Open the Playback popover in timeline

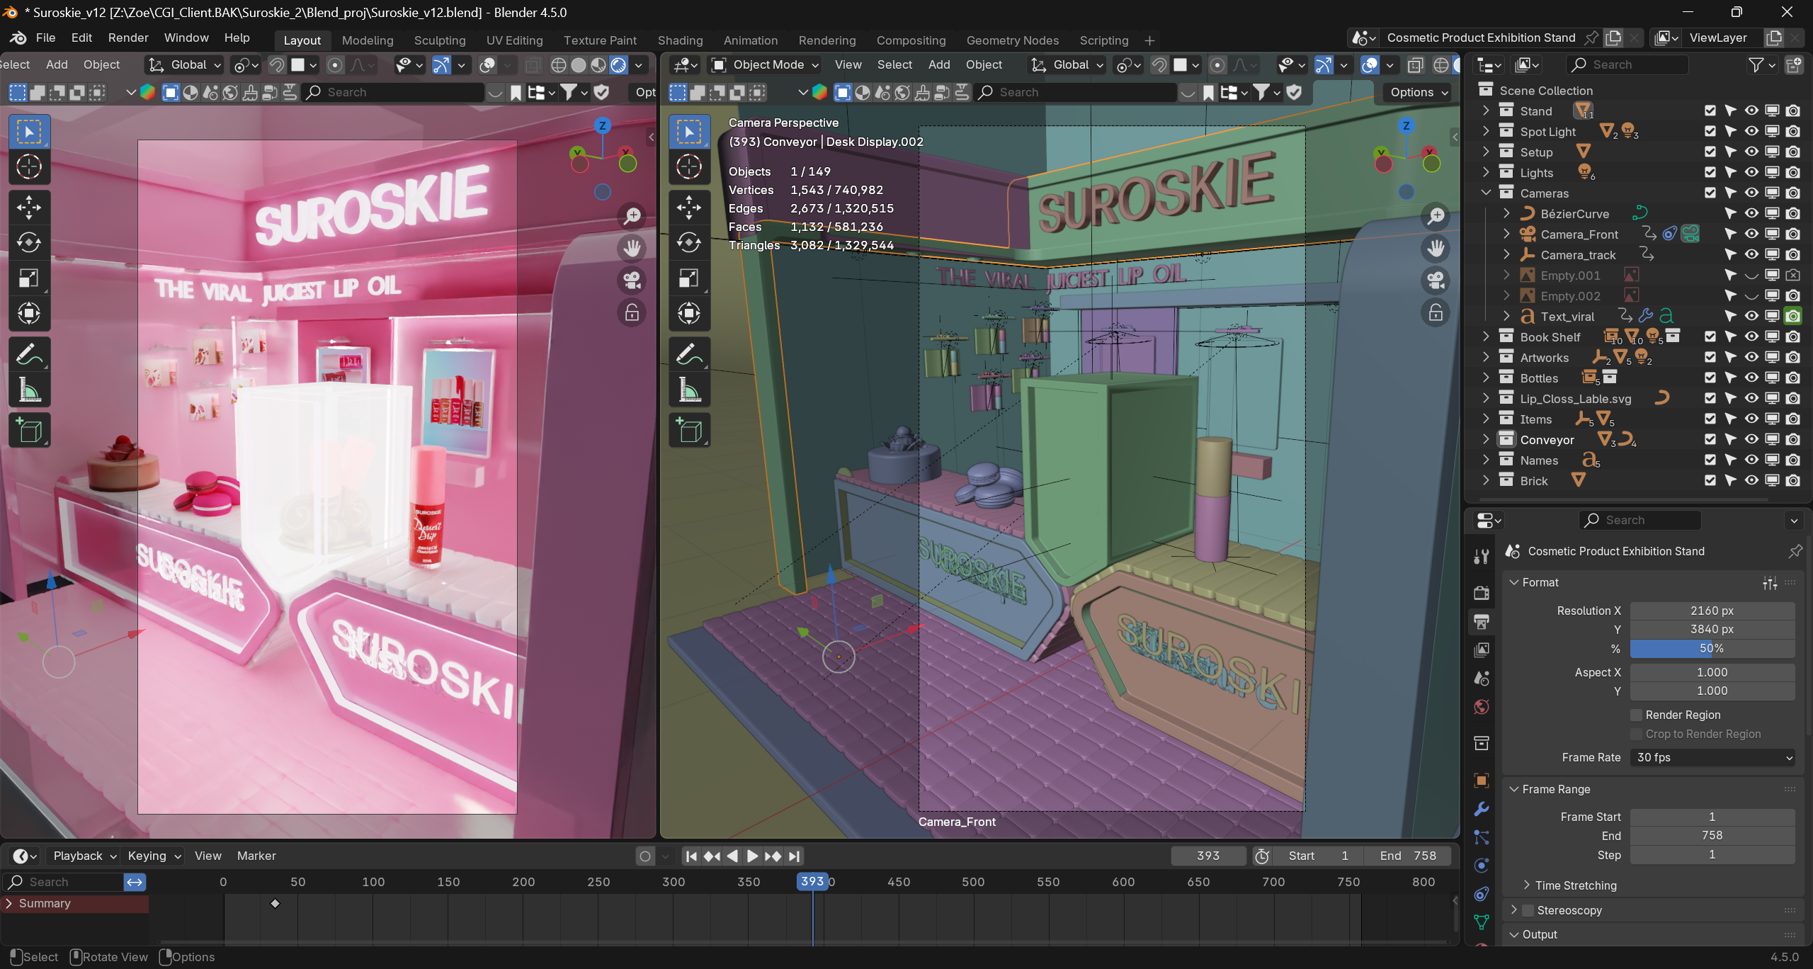pyautogui.click(x=84, y=856)
